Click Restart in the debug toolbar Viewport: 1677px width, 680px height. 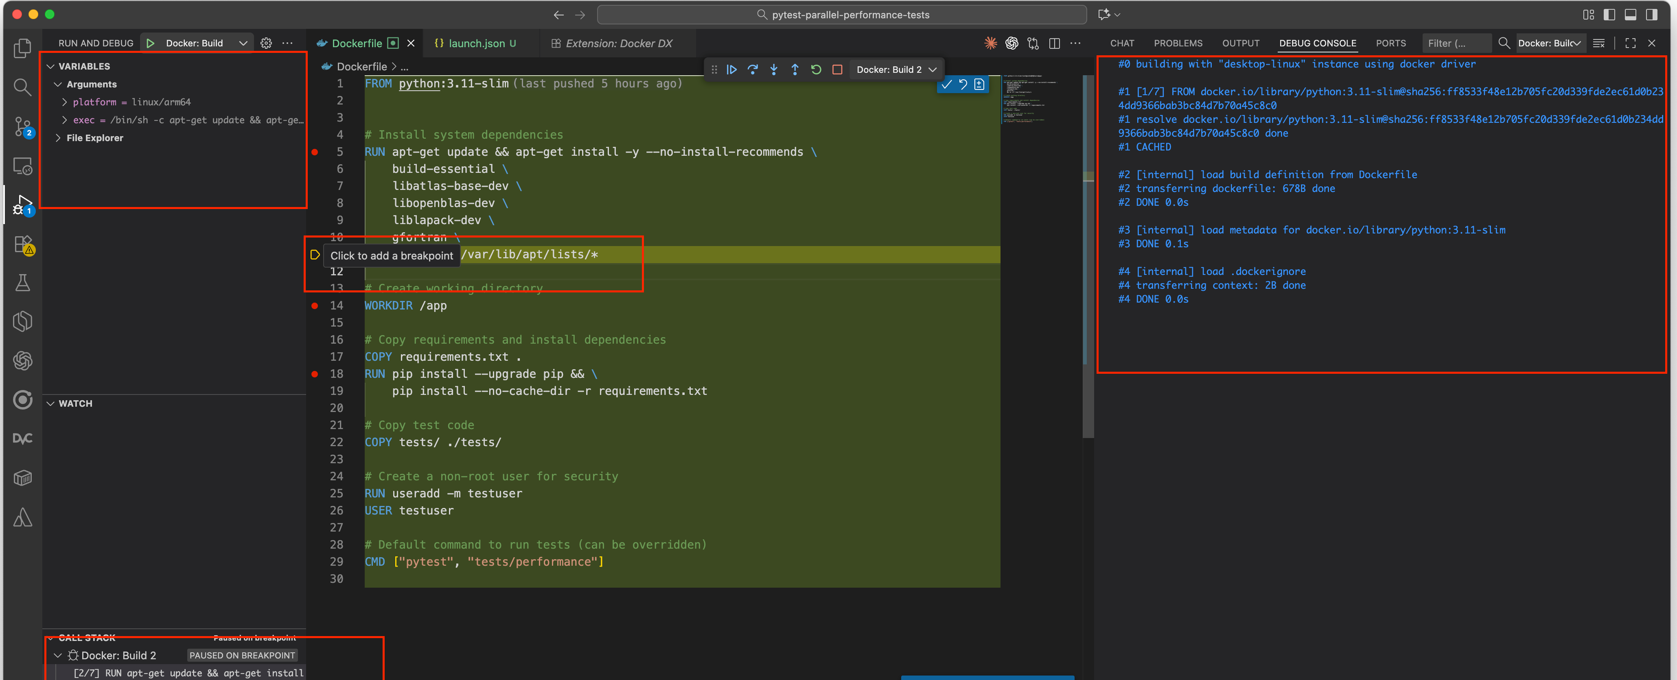pyautogui.click(x=816, y=70)
